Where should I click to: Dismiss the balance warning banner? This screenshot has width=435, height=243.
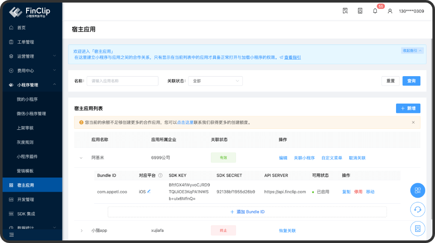[x=413, y=122]
